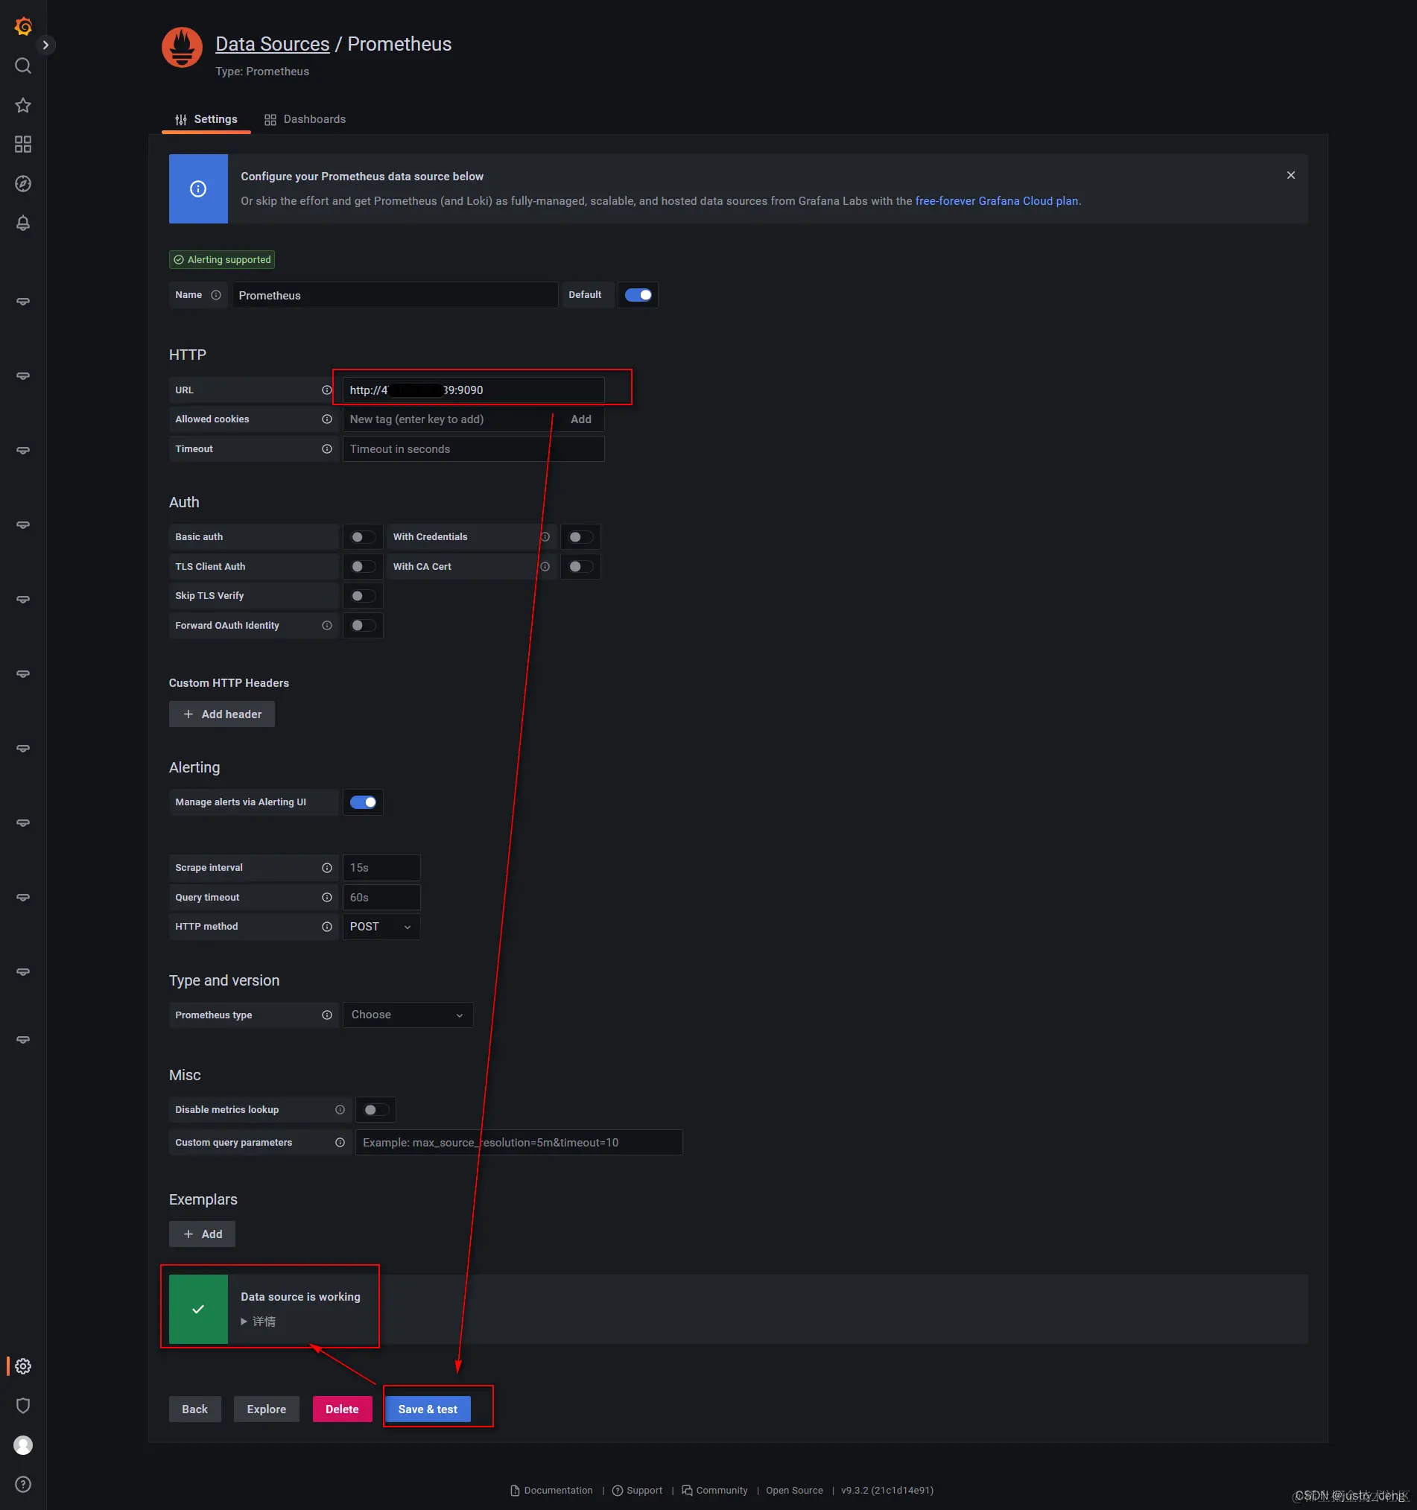Toggle the Default data source switch
This screenshot has width=1417, height=1510.
(638, 295)
